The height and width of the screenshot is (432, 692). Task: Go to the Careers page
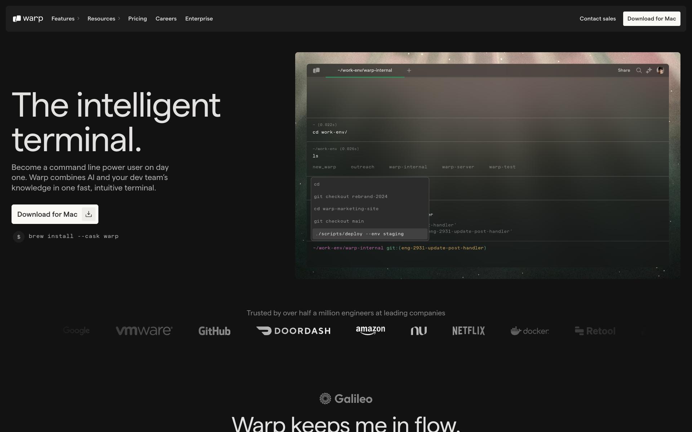coord(166,19)
